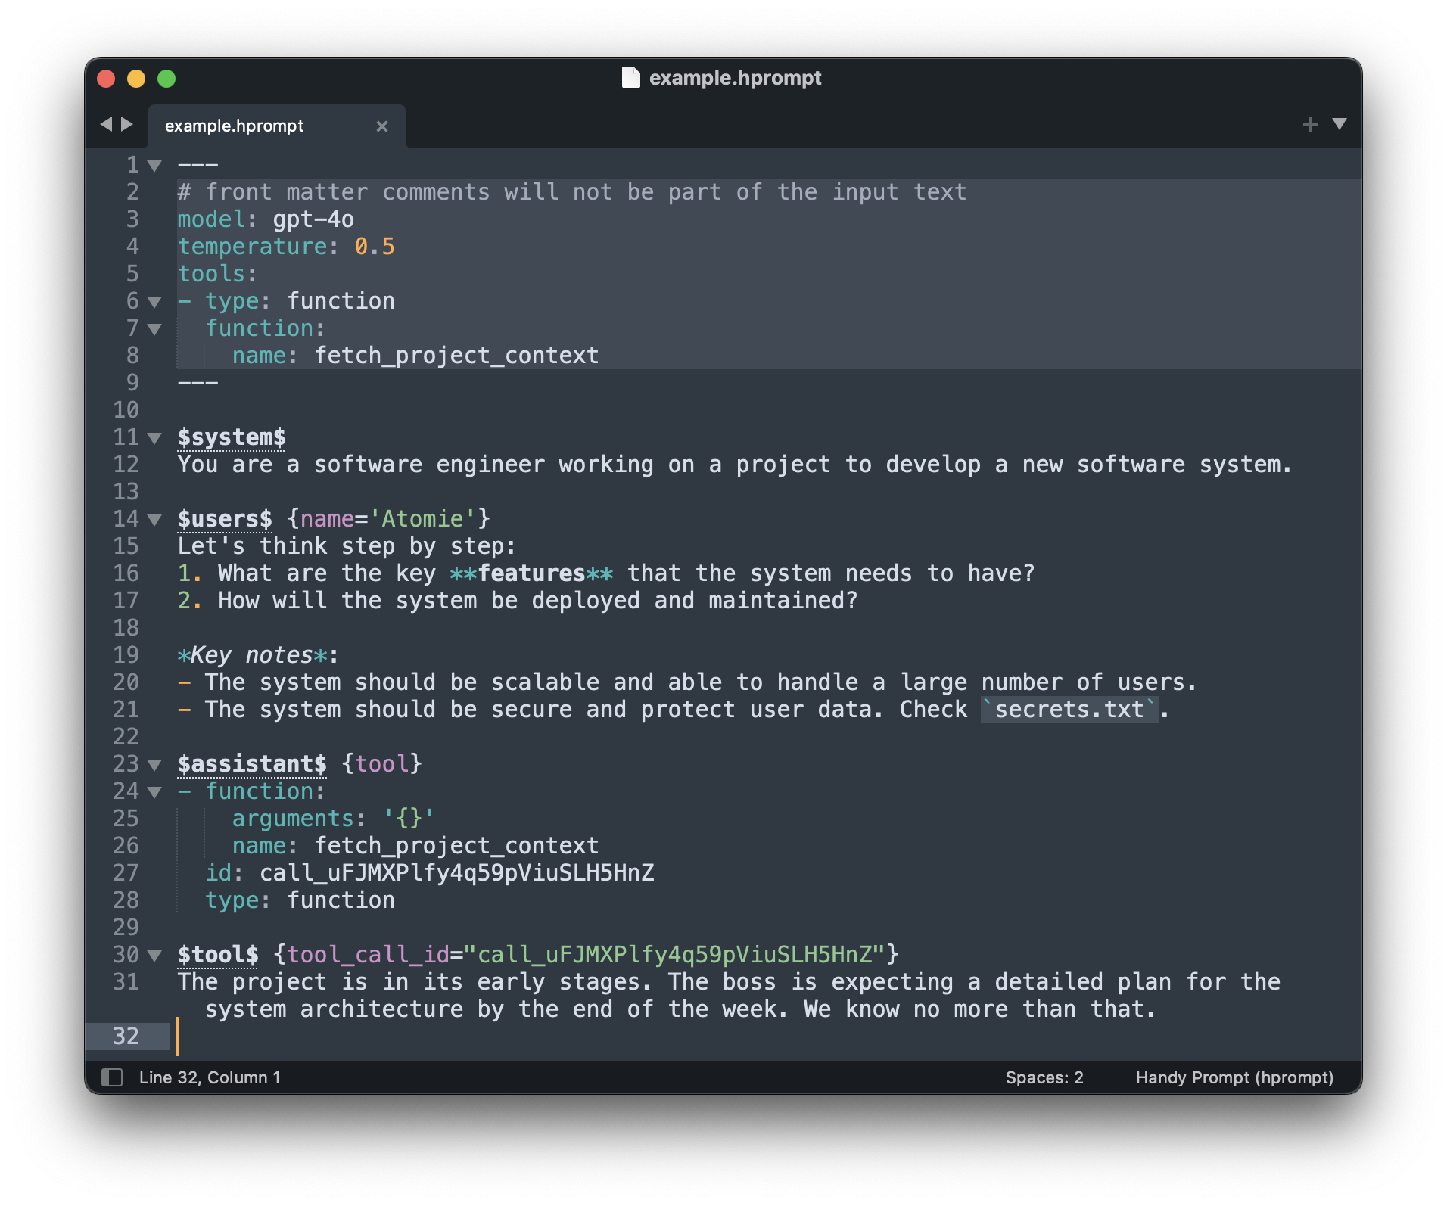1447x1206 pixels.
Task: Click the example.hprompt window title text
Action: coord(735,78)
